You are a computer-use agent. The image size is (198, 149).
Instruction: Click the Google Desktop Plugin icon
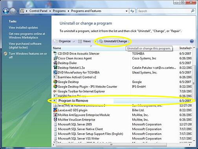(x=55, y=86)
